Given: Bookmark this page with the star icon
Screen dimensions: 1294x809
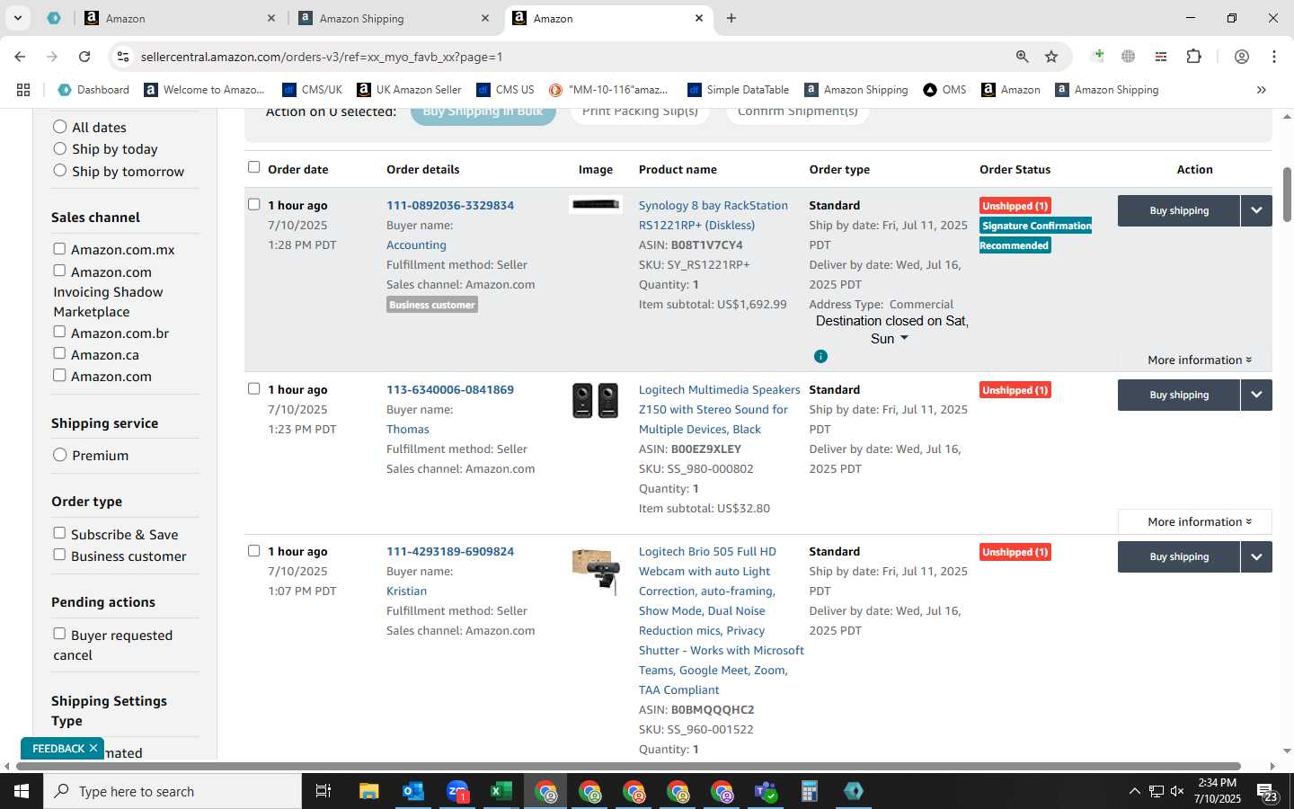Looking at the screenshot, I should pos(1051,57).
